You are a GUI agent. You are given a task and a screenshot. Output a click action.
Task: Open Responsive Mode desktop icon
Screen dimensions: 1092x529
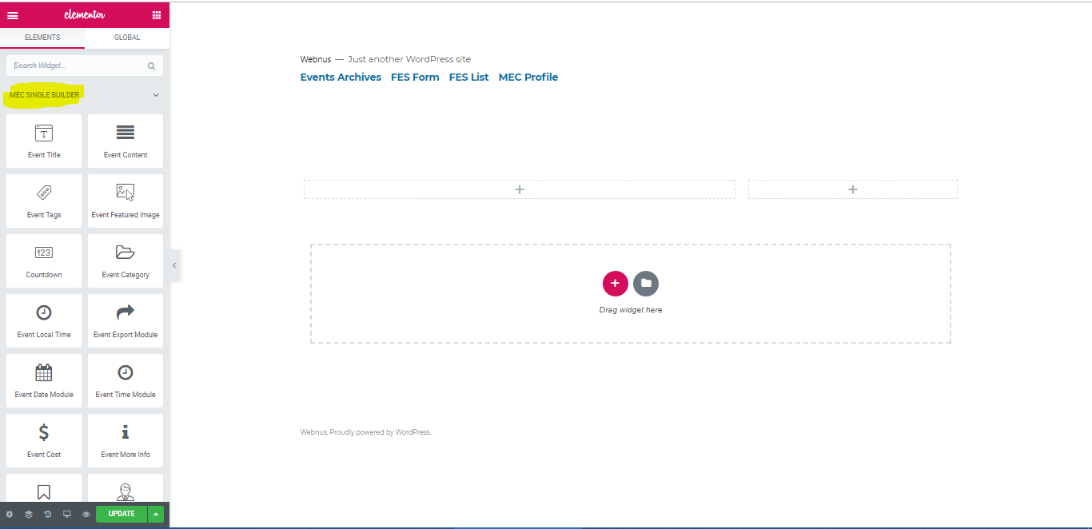click(x=67, y=514)
